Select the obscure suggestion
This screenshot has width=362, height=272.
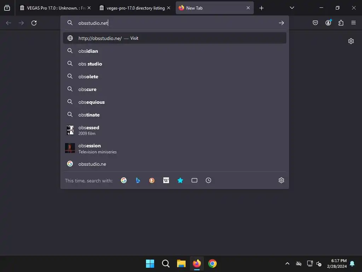(x=175, y=89)
